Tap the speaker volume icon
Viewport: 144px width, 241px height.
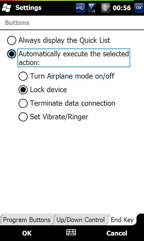(x=105, y=8)
